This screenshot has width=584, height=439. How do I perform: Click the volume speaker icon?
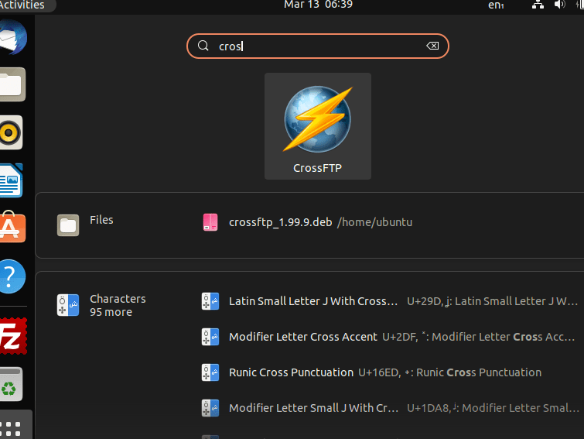click(559, 5)
